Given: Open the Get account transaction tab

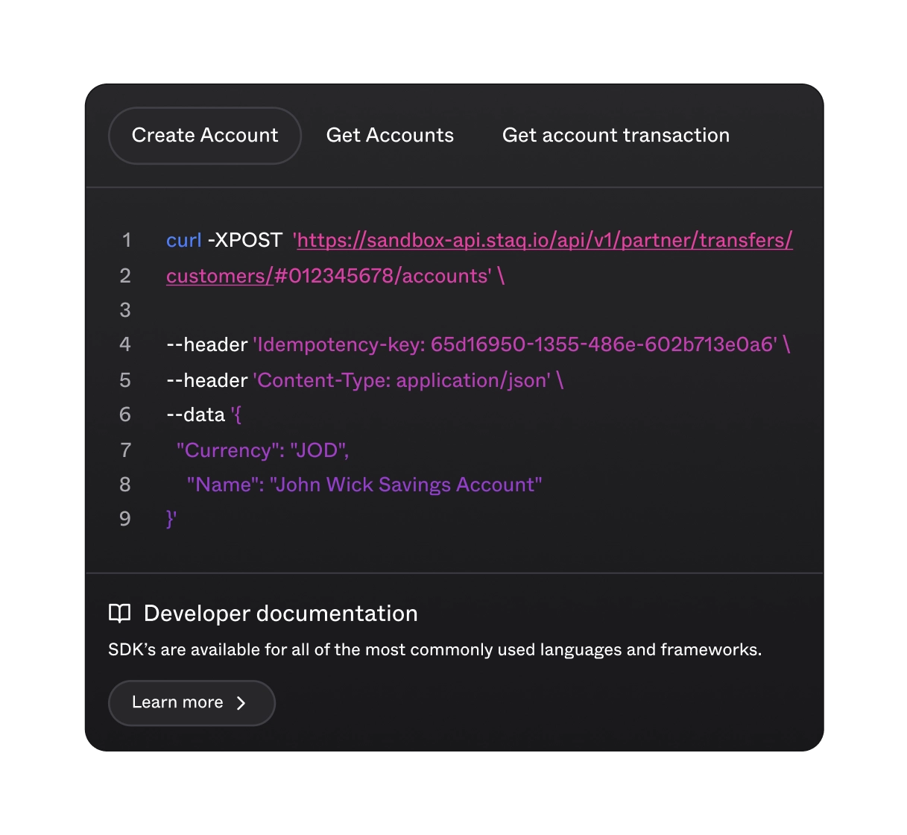Looking at the screenshot, I should (x=616, y=135).
